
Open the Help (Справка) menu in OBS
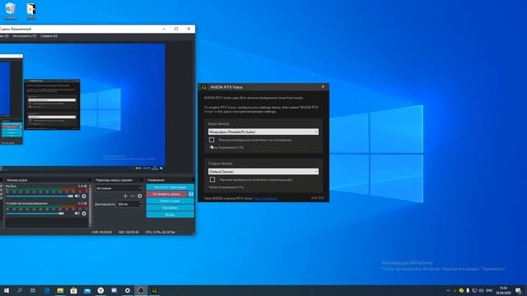(x=49, y=36)
